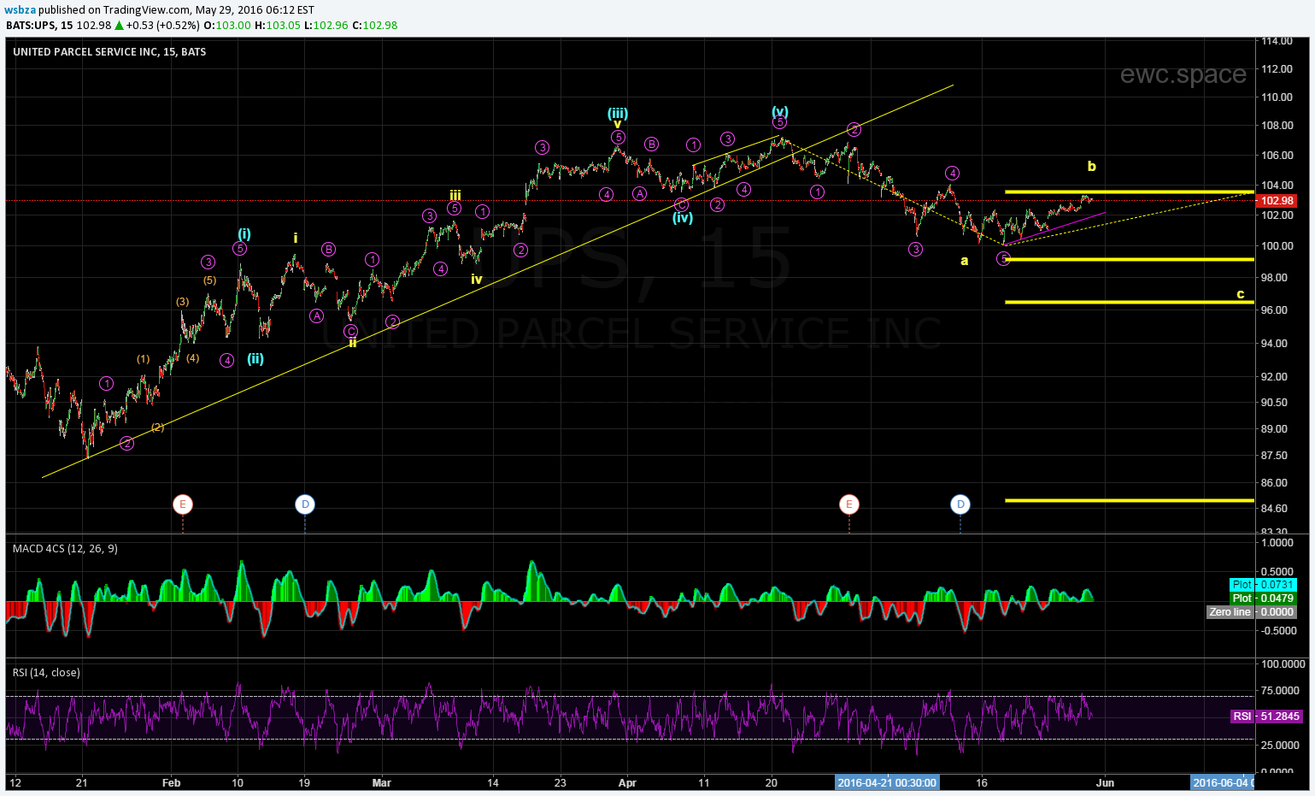
Task: Click the red 102.98 current price label
Action: coord(1277,201)
